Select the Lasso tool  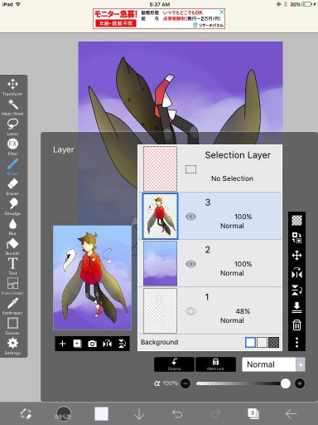(x=12, y=127)
